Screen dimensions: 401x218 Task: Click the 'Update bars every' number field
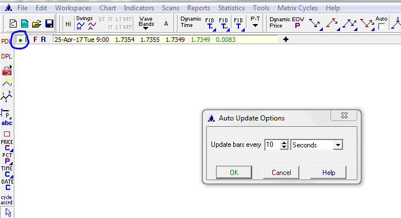click(x=273, y=145)
